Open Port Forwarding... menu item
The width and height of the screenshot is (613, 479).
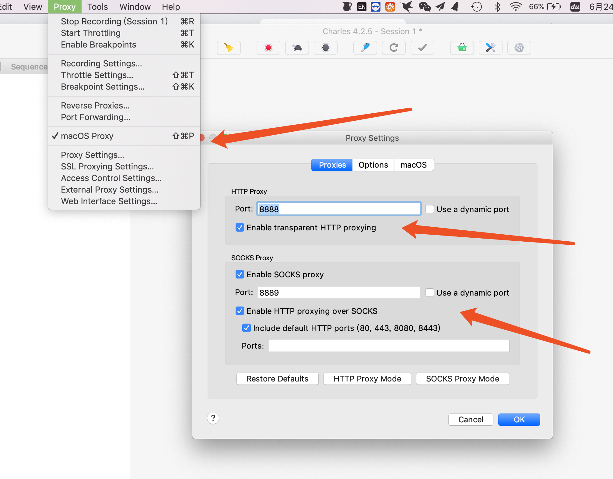tap(124, 117)
